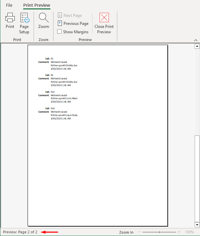Click the Zoom In status label

126,232
